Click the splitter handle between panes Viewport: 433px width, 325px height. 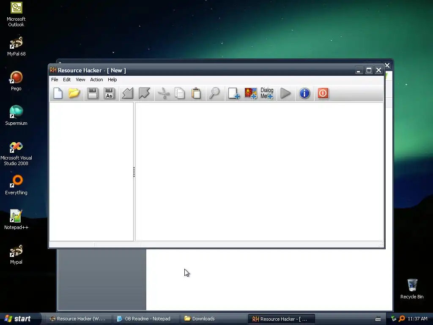tap(134, 172)
